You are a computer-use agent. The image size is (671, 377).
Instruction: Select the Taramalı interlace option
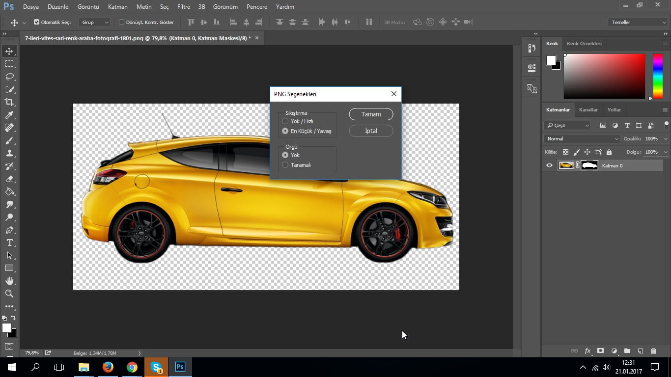285,165
